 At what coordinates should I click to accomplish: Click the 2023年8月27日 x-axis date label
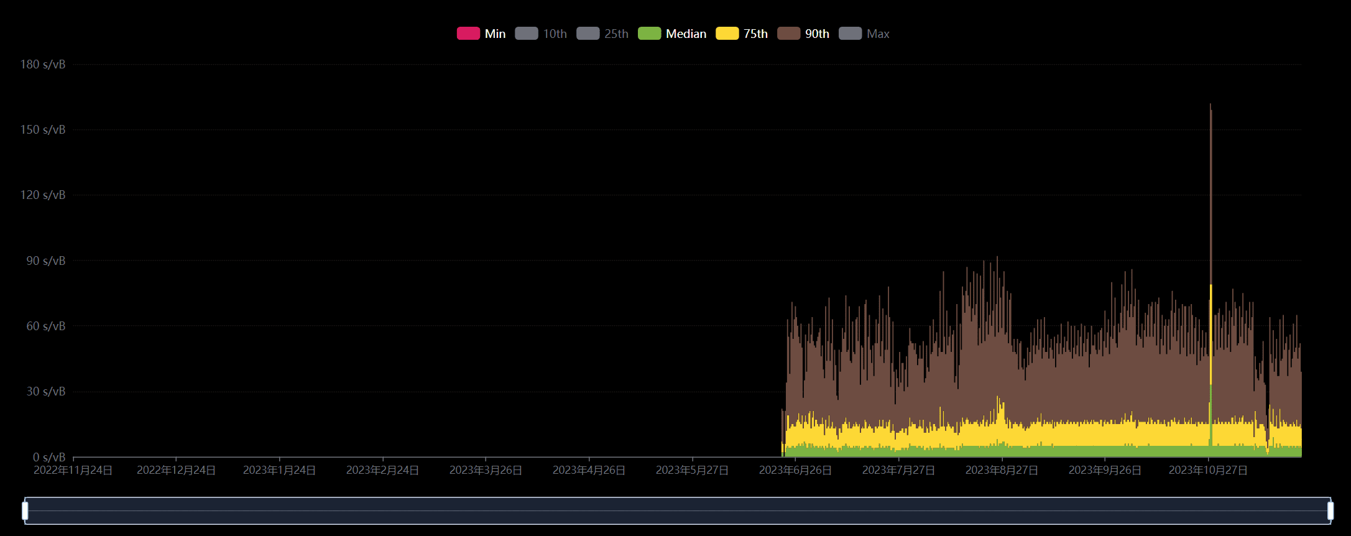[x=1002, y=471]
